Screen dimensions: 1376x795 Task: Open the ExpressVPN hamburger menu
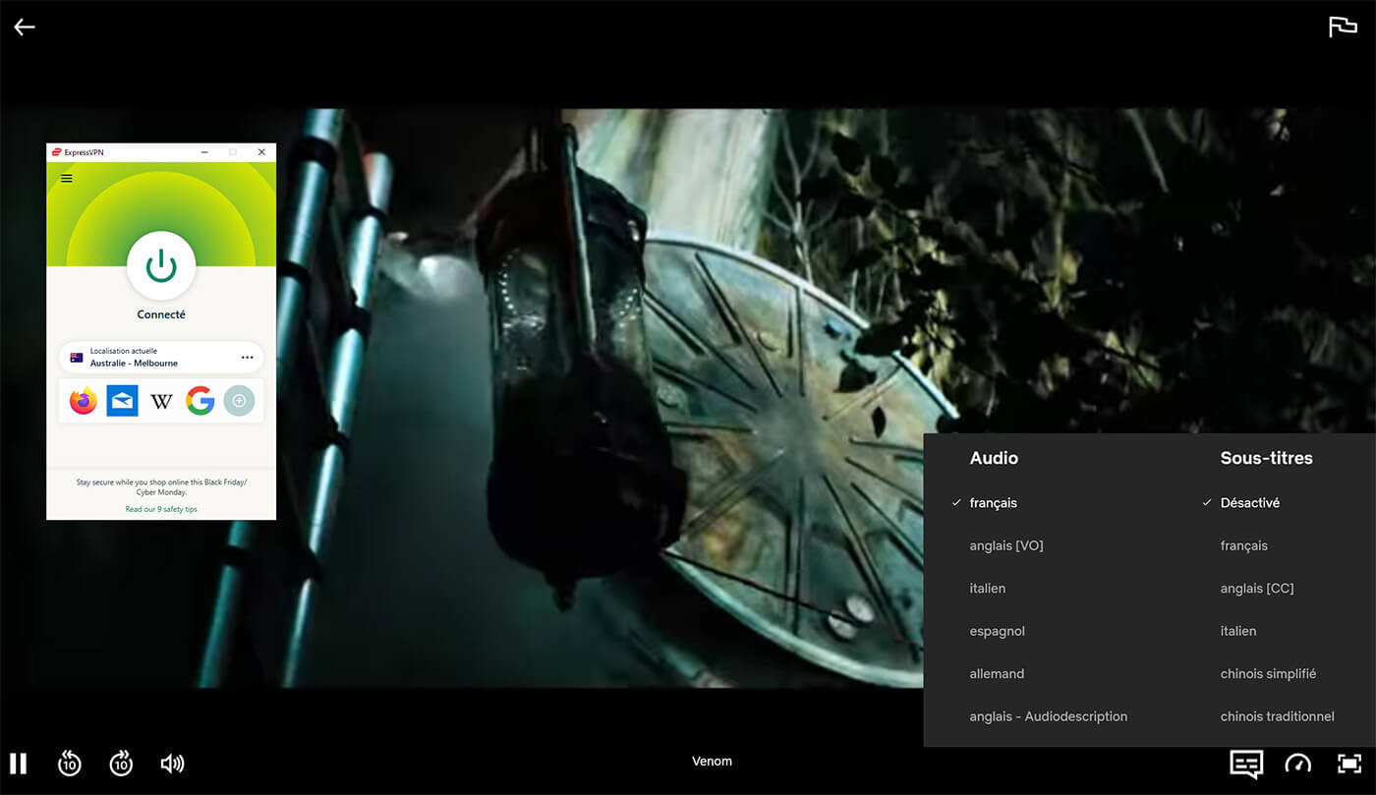(67, 179)
